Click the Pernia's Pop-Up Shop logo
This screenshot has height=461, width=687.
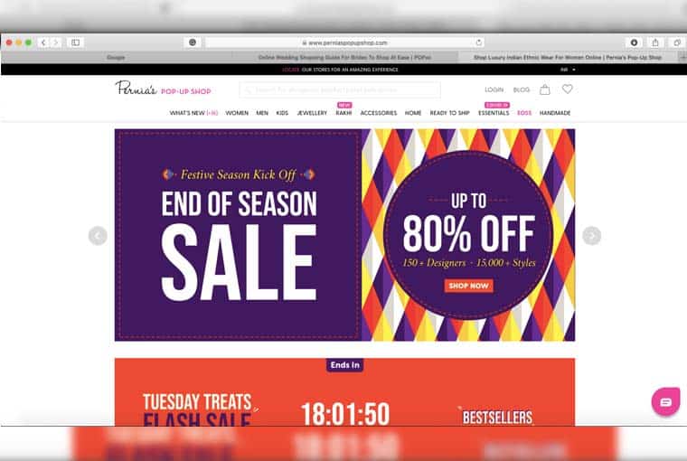point(163,88)
